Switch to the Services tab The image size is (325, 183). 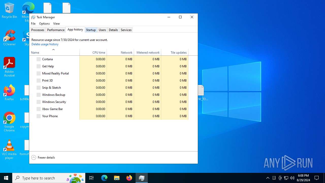click(126, 30)
